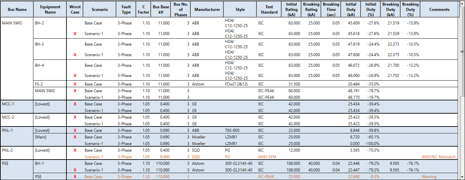Viewport: 465px width, 180px height.
Task: Click the Initial Duty (%) header
Action: click(371, 10)
